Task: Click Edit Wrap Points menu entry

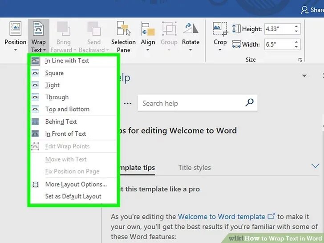Action: tap(73, 146)
